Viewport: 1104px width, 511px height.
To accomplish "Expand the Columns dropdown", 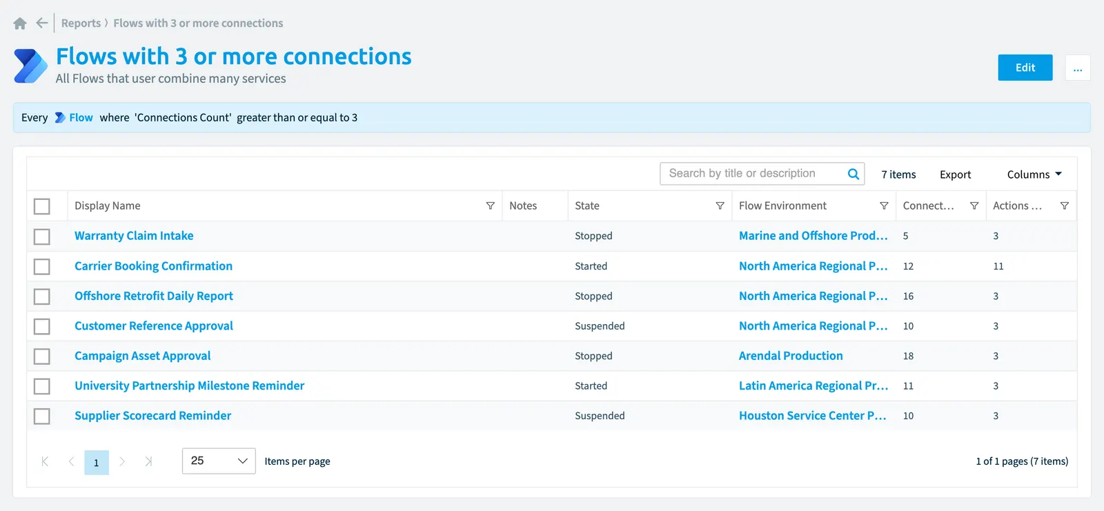I will point(1034,174).
